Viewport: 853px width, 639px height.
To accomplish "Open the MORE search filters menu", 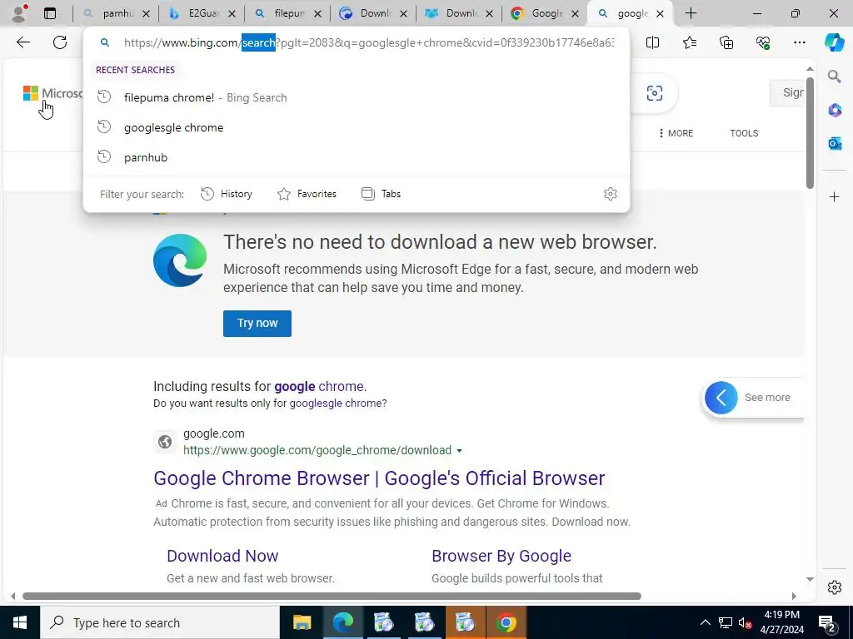I will (676, 133).
